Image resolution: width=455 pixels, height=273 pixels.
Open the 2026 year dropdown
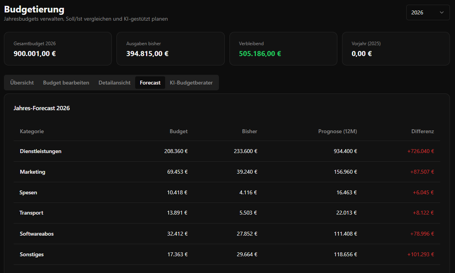point(427,12)
